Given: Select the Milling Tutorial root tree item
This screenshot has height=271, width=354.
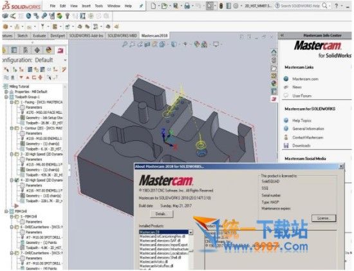Looking at the screenshot, I should click(19, 86).
